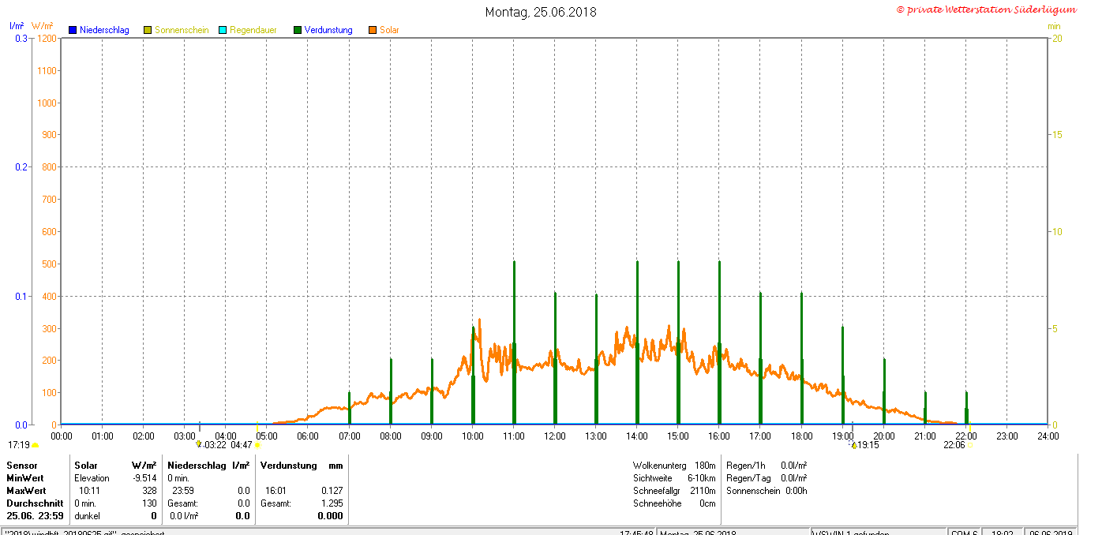
Task: Click the blue Niederschlag legend square
Action: pyautogui.click(x=73, y=30)
